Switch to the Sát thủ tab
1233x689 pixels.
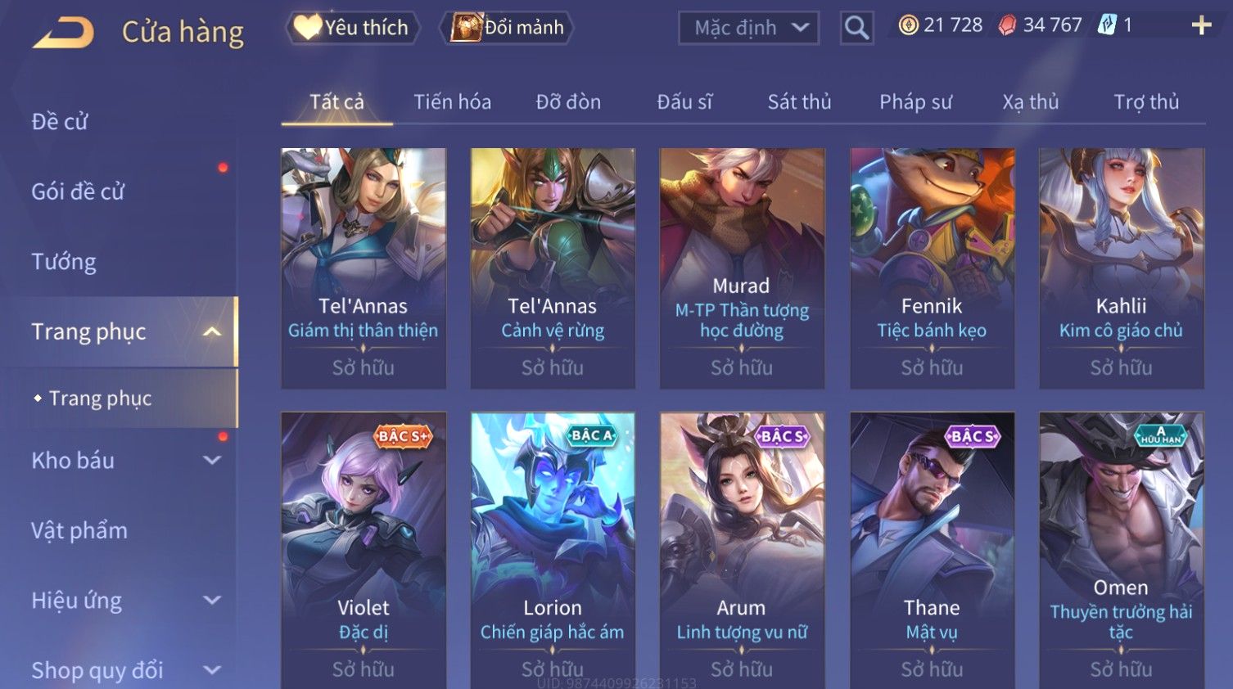point(799,102)
